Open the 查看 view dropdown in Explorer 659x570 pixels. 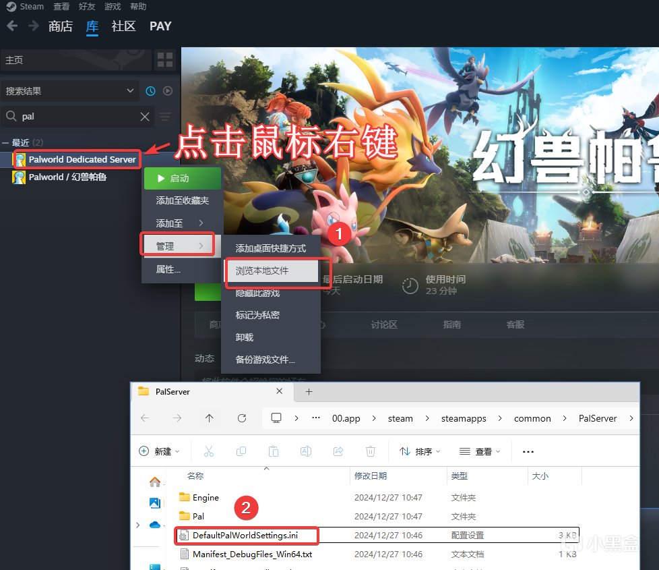click(x=480, y=451)
